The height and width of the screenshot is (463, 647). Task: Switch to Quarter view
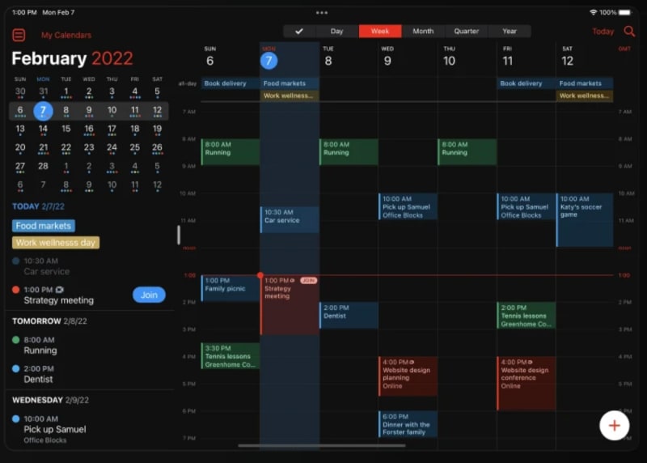point(467,31)
